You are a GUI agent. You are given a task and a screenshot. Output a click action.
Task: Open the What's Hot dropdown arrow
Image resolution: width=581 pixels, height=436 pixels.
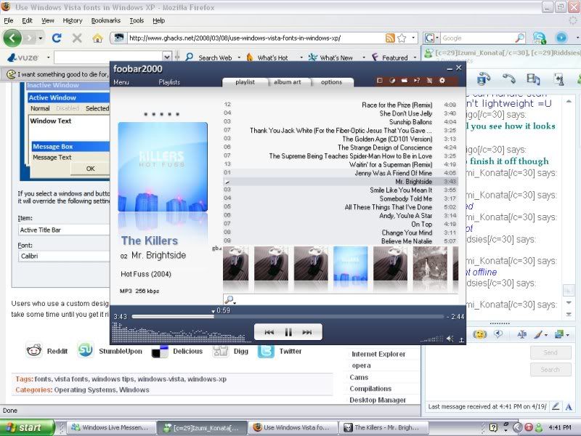pyautogui.click(x=301, y=57)
